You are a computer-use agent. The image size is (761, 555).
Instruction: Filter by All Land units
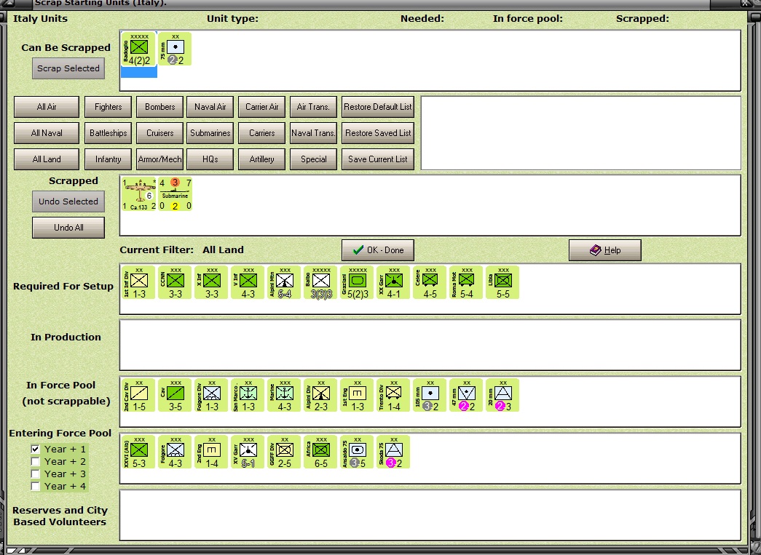47,159
